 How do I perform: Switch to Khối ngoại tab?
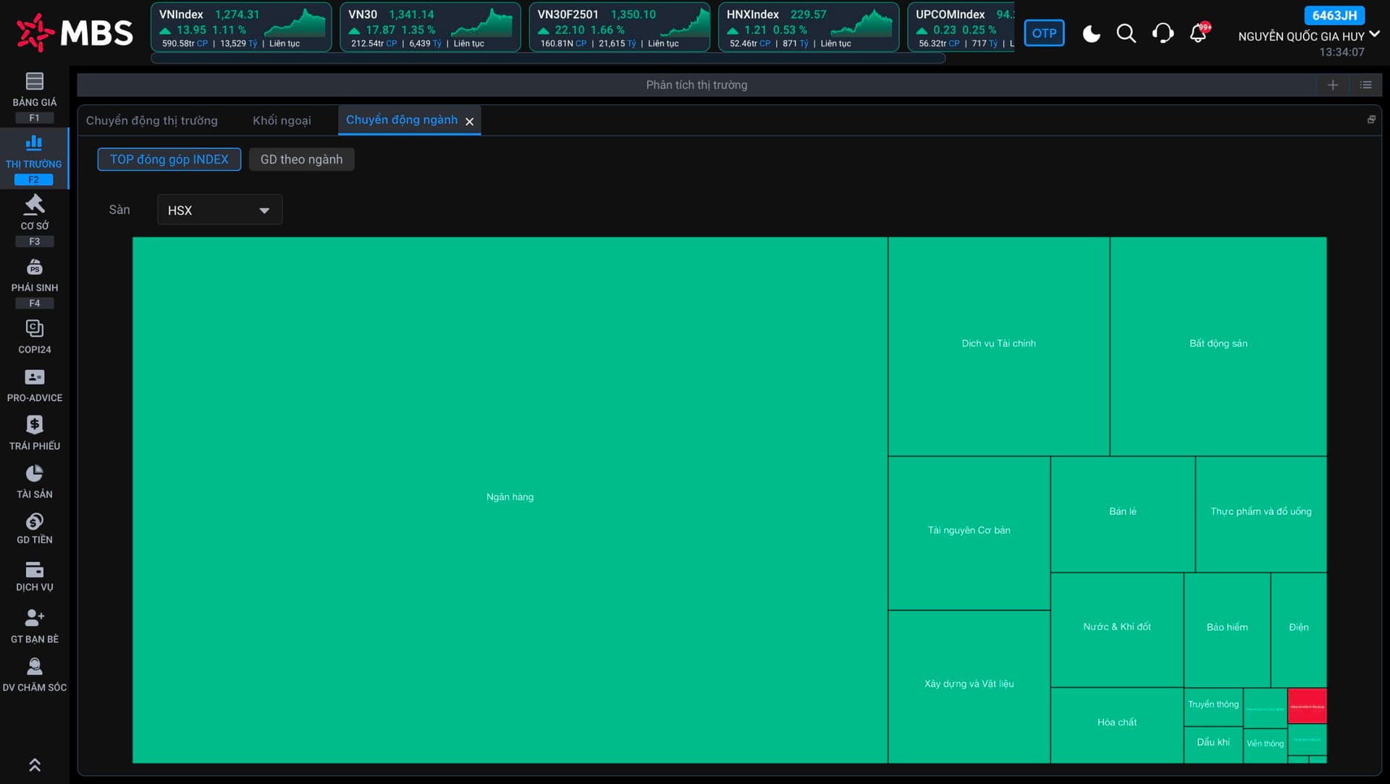[282, 120]
